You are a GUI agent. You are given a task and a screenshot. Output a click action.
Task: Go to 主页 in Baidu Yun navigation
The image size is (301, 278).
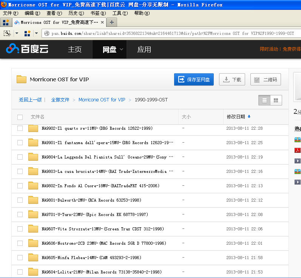75,50
